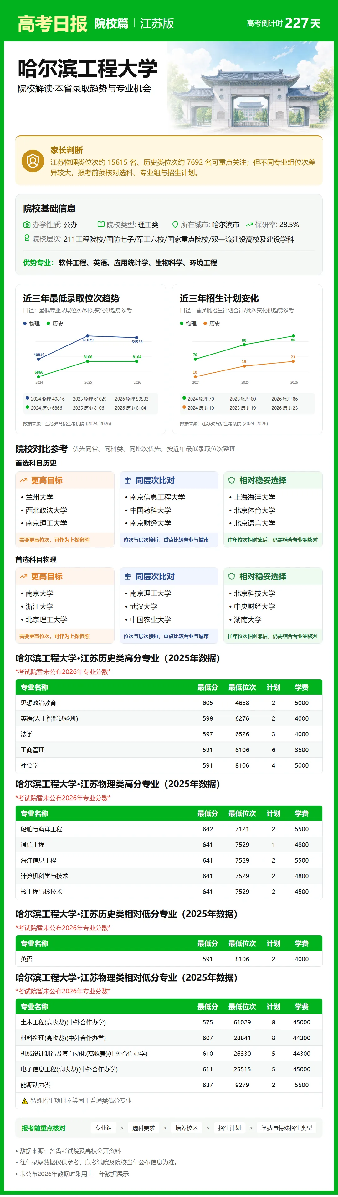This screenshot has height=1197, width=338.
Task: Click the 同层次比对 scale icon under 首选科目历史
Action: (128, 480)
